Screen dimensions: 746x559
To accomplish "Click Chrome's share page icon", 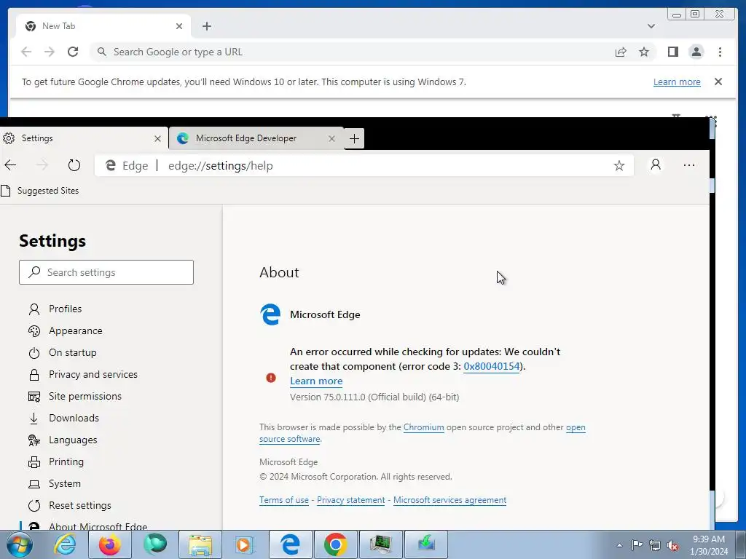I will tap(621, 52).
